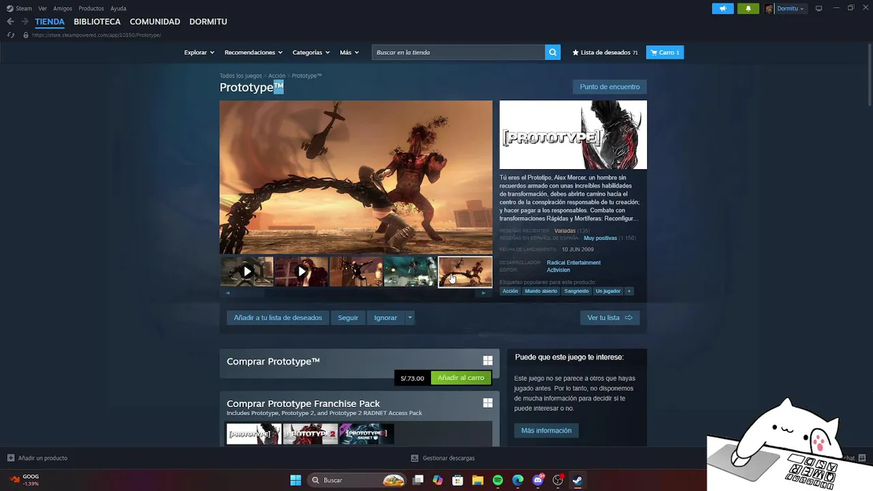Click the Windows logo beside Comprar Prototype™
873x491 pixels.
pyautogui.click(x=488, y=361)
